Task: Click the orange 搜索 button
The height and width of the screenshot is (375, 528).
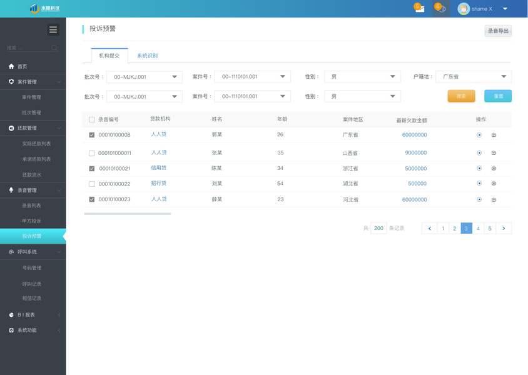Action: [x=461, y=96]
